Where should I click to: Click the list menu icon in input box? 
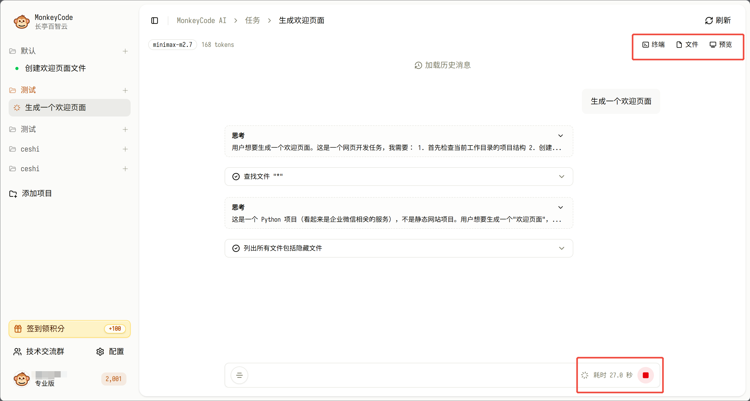coord(239,375)
